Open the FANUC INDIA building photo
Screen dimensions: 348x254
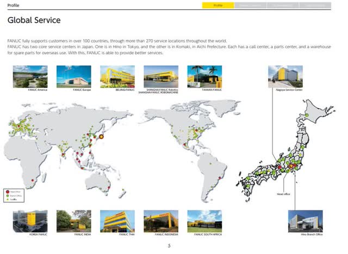pyautogui.click(x=74, y=221)
